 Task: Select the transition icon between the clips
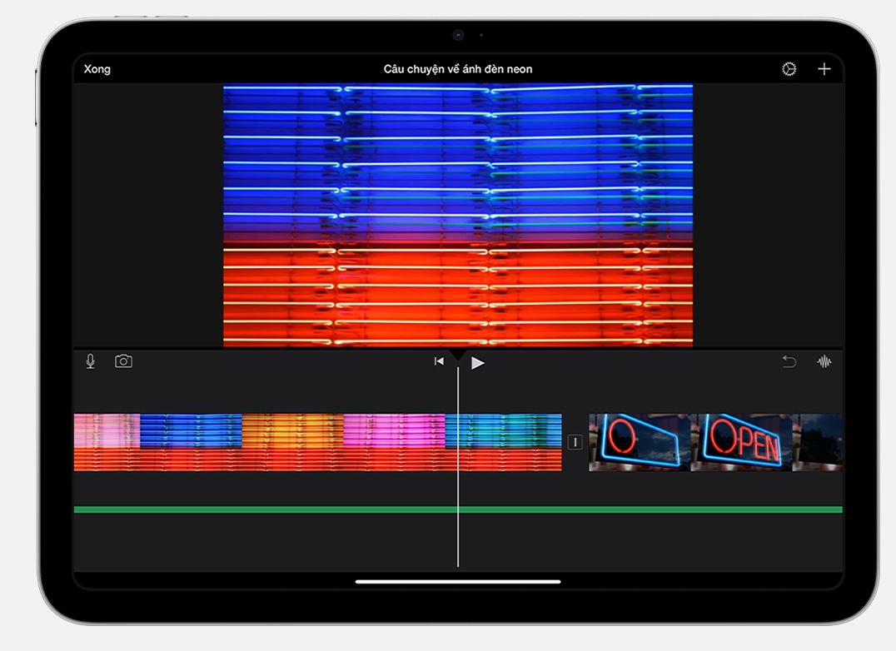click(x=575, y=442)
